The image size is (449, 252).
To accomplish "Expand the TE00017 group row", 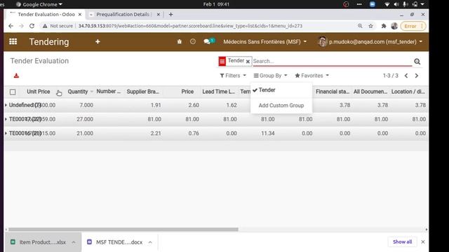I will click(x=6, y=119).
